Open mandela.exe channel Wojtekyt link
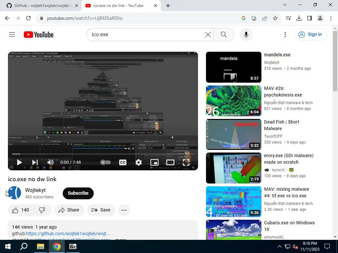The image size is (338, 253). tap(272, 62)
